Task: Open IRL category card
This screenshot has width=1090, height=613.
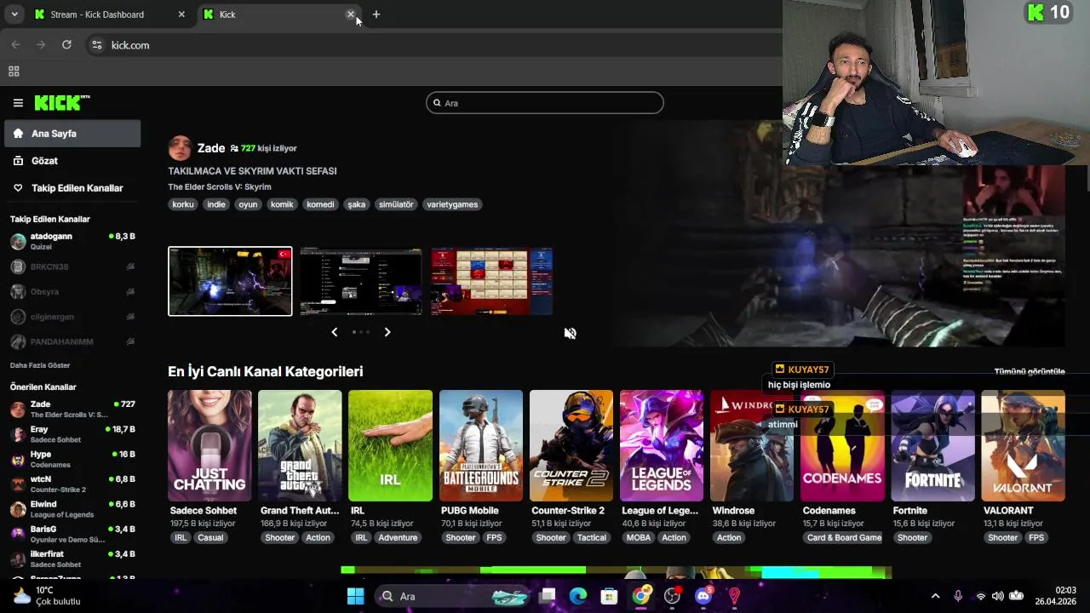Action: pos(390,445)
